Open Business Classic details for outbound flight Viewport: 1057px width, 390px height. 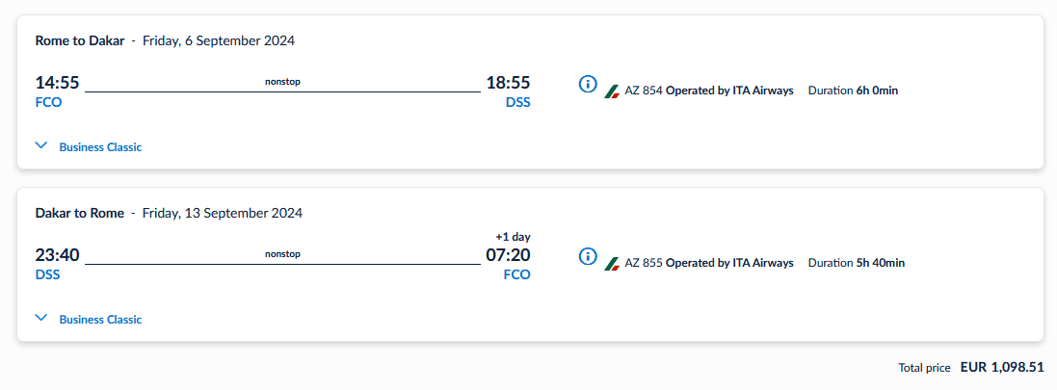[100, 147]
